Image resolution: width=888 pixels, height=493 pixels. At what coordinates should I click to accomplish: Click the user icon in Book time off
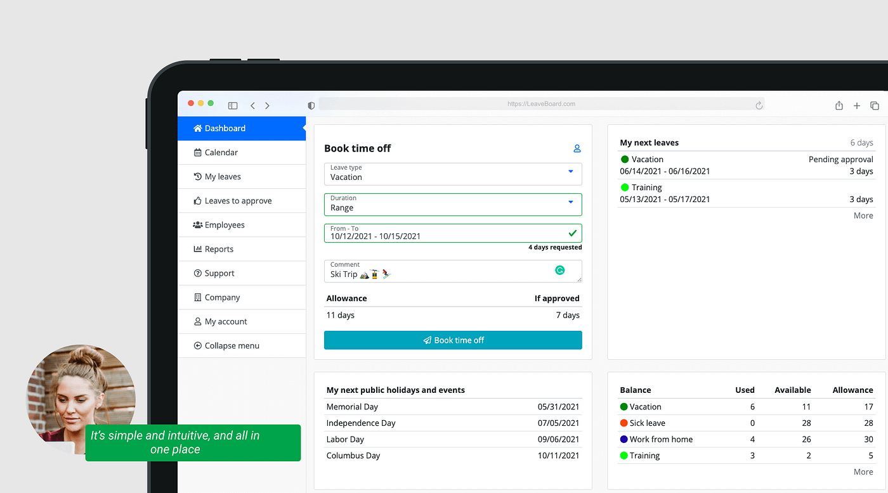pos(577,148)
